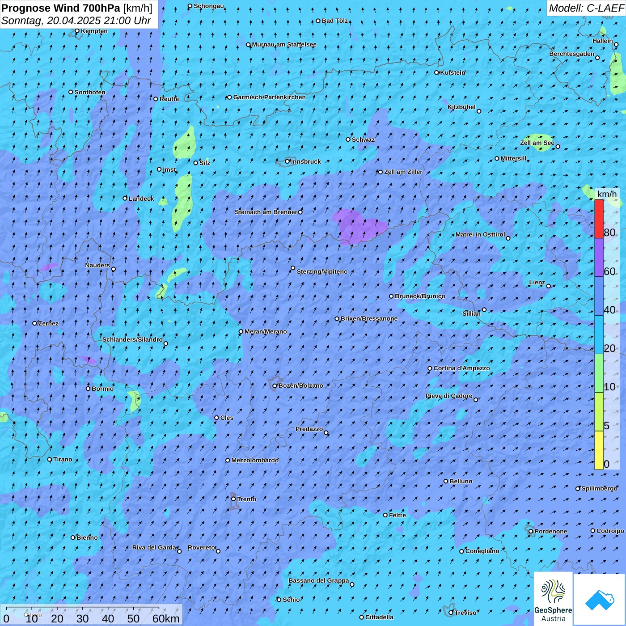Click the 'Sterzing/Vipiteno' label
Viewport: 626px width, 626px height.
coord(322,271)
